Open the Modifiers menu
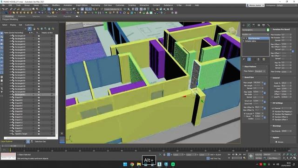The height and width of the screenshot is (168, 298). click(56, 5)
